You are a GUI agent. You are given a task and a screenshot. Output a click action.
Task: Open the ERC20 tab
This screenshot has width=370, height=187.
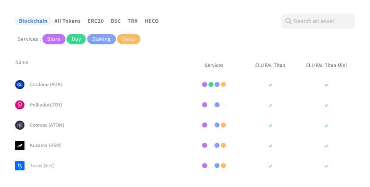pos(95,21)
